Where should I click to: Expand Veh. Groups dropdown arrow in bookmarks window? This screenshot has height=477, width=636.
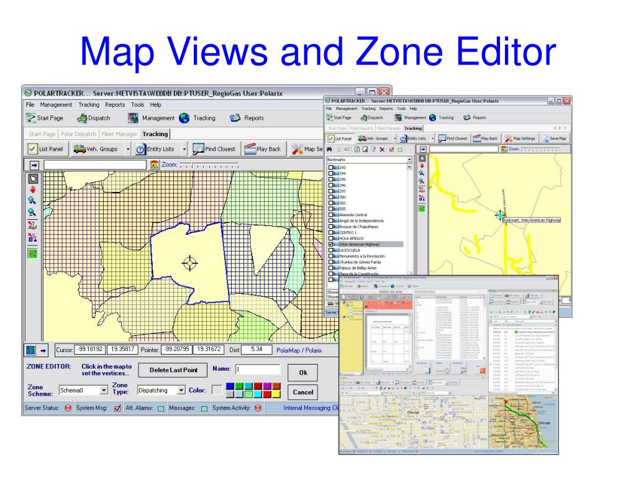(x=394, y=139)
